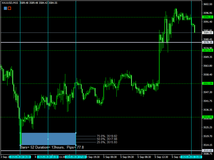This screenshot has height=160, width=214.
Task: Click the orange outlined square icon
Action: click(10, 8)
